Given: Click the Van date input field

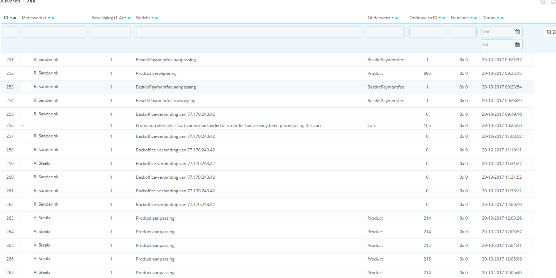Looking at the screenshot, I should pos(496,32).
